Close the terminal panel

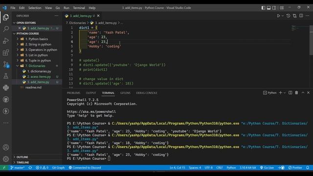point(308,93)
